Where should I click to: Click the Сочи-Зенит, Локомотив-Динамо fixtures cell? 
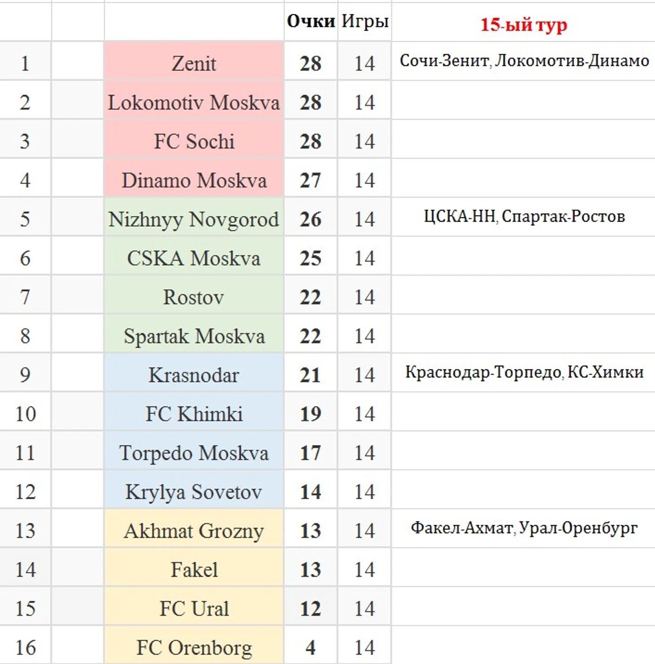[524, 61]
